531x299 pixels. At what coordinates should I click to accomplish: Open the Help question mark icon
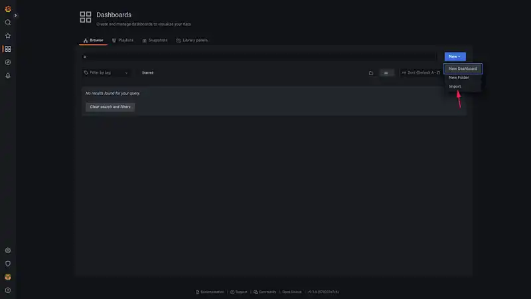coord(8,290)
